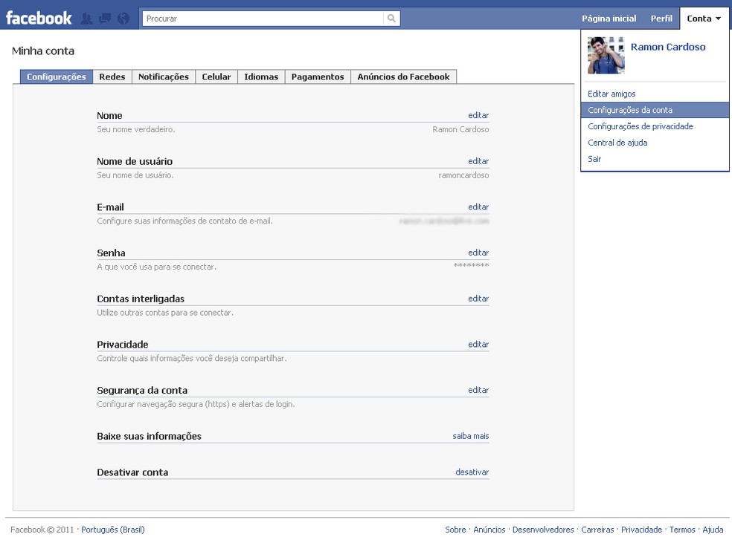Open the friend requests icon

(86, 17)
